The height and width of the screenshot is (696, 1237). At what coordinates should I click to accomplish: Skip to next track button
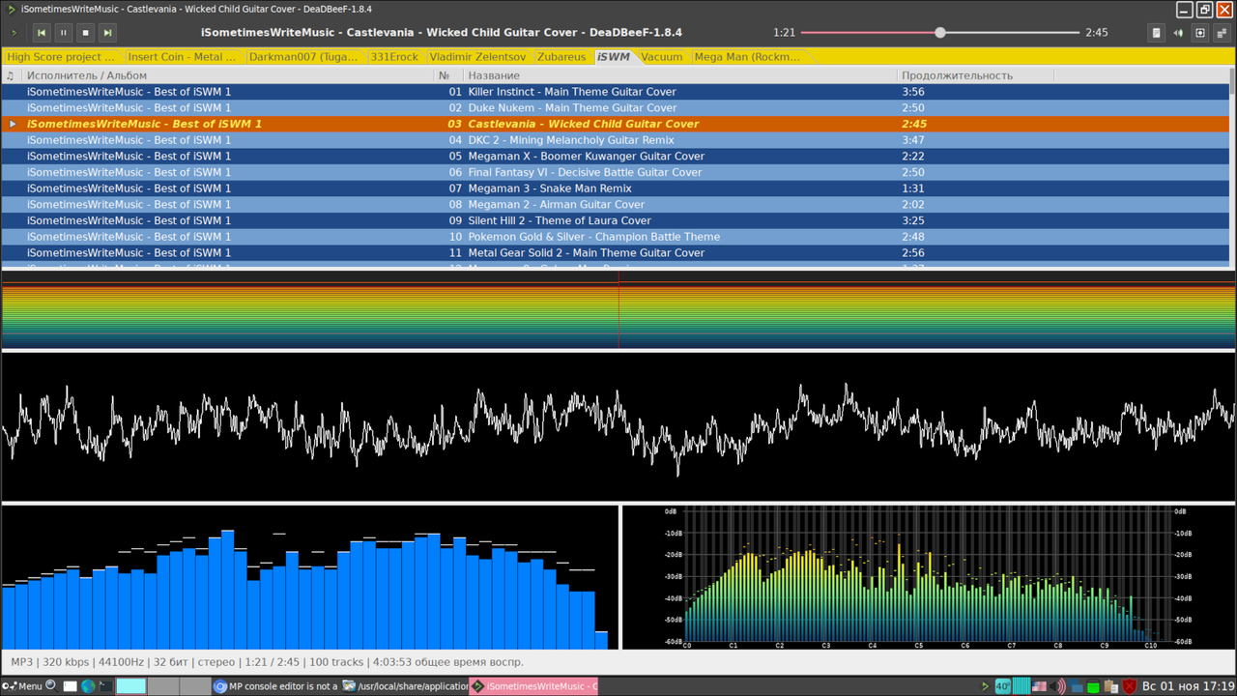108,32
